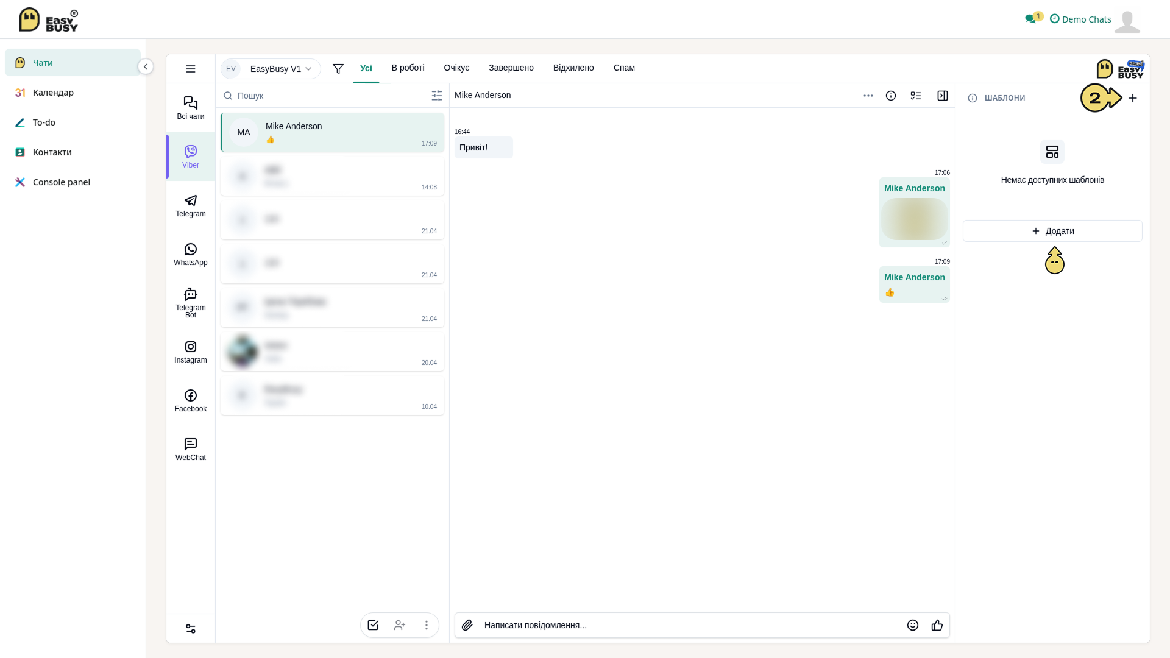Open the task checklist icon in chat header
This screenshot has width=1170, height=658.
[x=916, y=96]
